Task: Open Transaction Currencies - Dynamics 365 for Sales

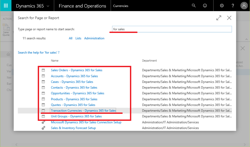Action: pyautogui.click(x=83, y=111)
